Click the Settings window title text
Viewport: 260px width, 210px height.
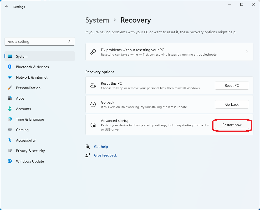(19, 7)
